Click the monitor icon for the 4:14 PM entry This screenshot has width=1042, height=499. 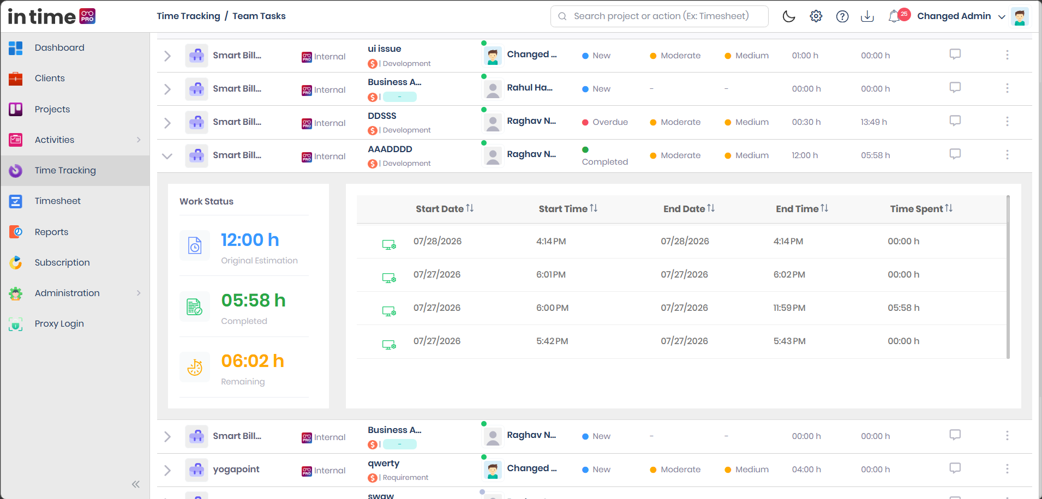tap(389, 245)
